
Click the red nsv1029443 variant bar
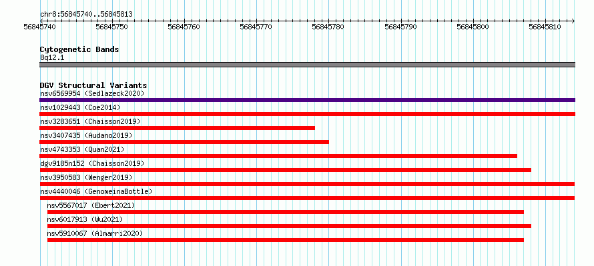pos(307,114)
